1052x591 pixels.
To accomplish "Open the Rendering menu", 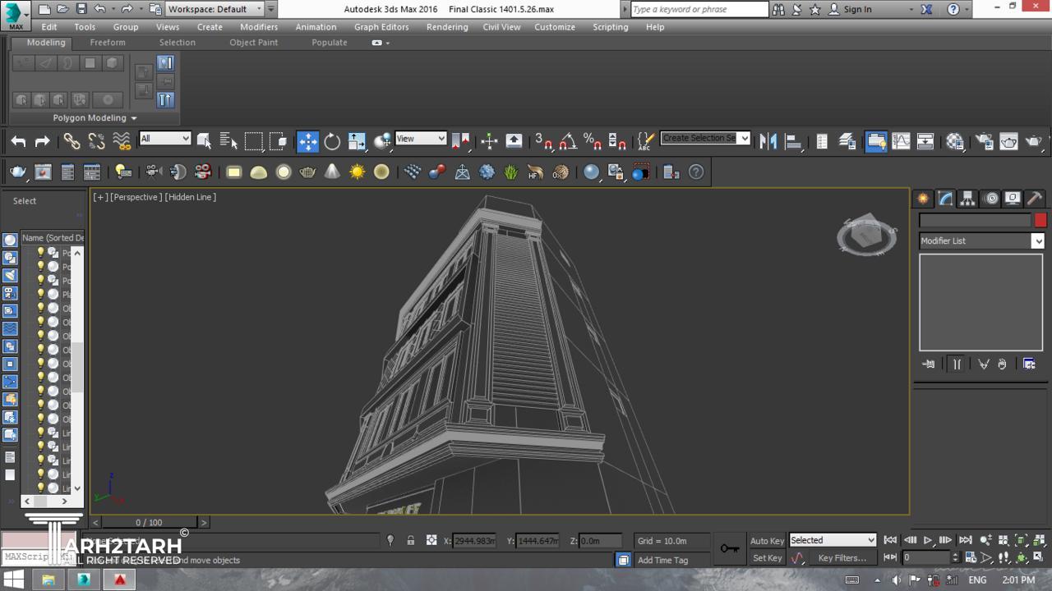I will (x=446, y=26).
